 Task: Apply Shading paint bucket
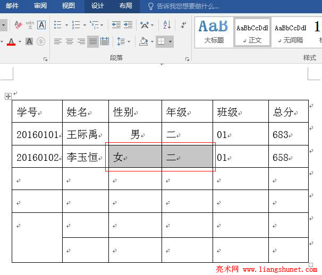click(x=143, y=41)
